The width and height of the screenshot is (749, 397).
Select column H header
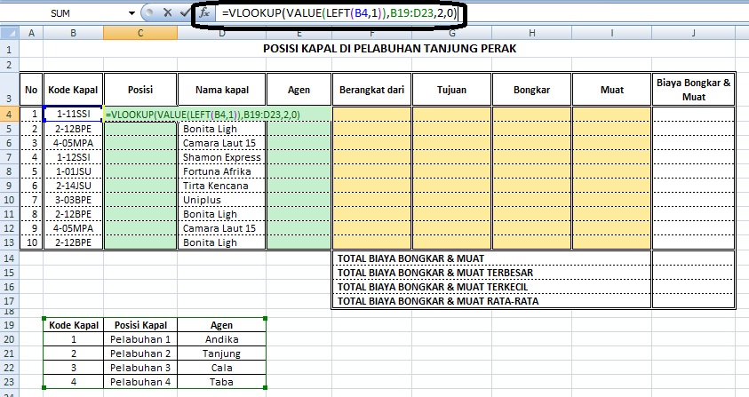[x=531, y=33]
